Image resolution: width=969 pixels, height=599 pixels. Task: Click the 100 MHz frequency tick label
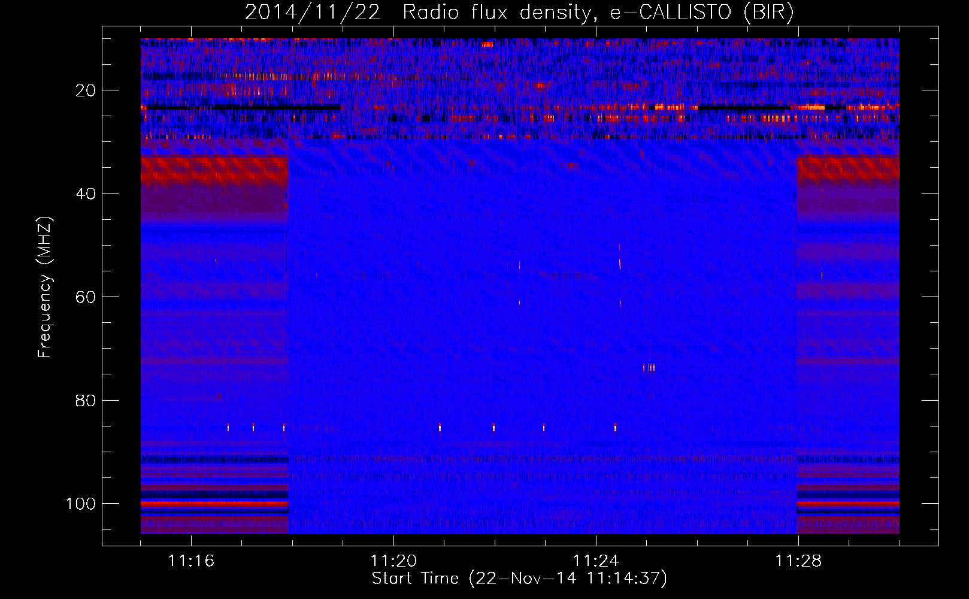coord(81,504)
